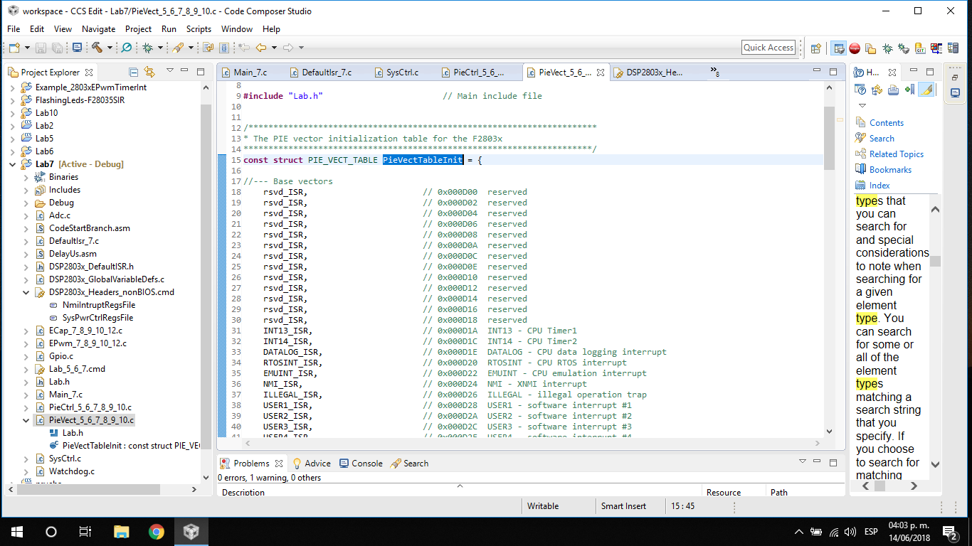The width and height of the screenshot is (972, 546).
Task: Click the Git perspective icon
Action: [x=920, y=48]
